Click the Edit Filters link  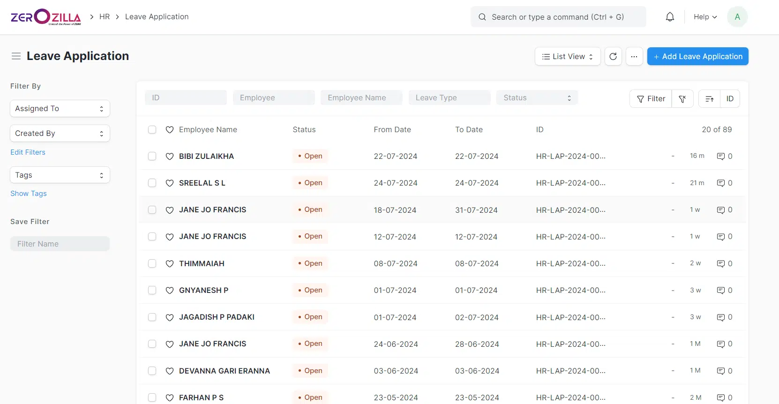pyautogui.click(x=28, y=152)
